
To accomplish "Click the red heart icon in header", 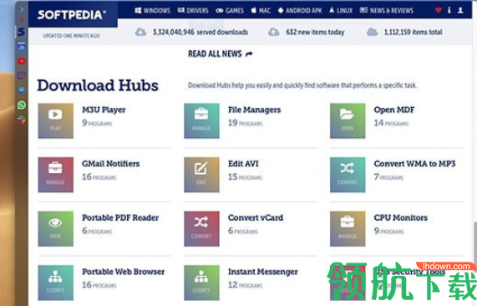I will (438, 10).
